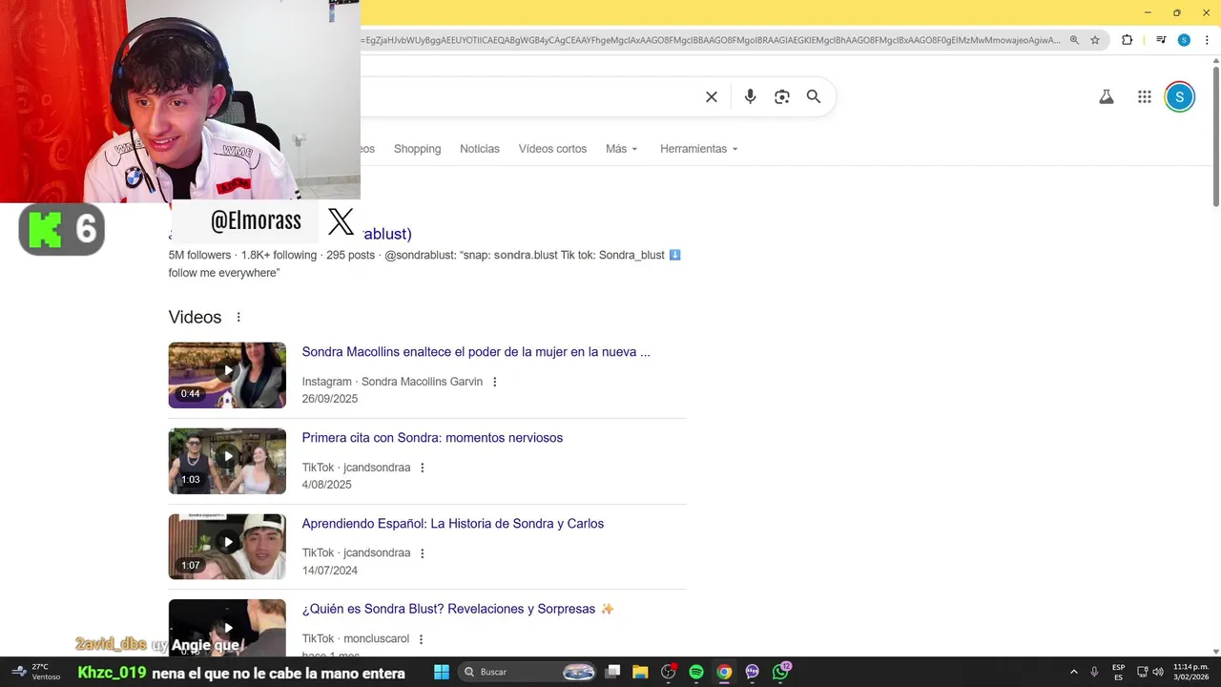
Task: Open 'Aprendiendo Español: La Historia' video link
Action: (x=453, y=524)
